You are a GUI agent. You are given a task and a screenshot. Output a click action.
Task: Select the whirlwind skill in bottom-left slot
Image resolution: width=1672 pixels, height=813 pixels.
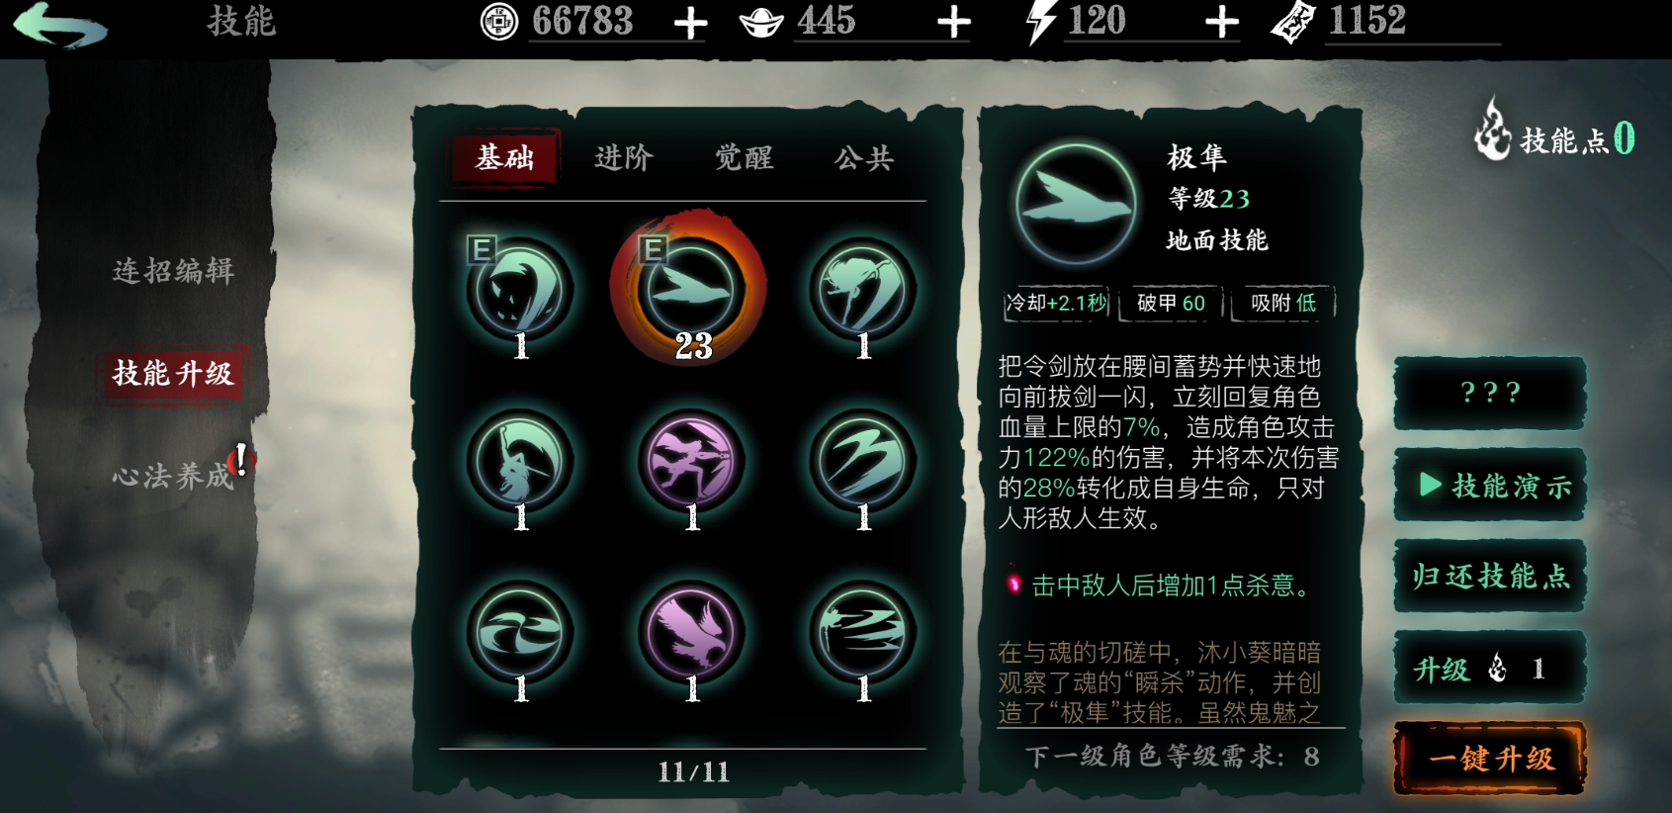521,633
